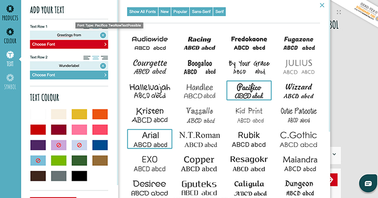378x198 pixels.
Task: Expand preview to fullscreen
Action: (339, 12)
